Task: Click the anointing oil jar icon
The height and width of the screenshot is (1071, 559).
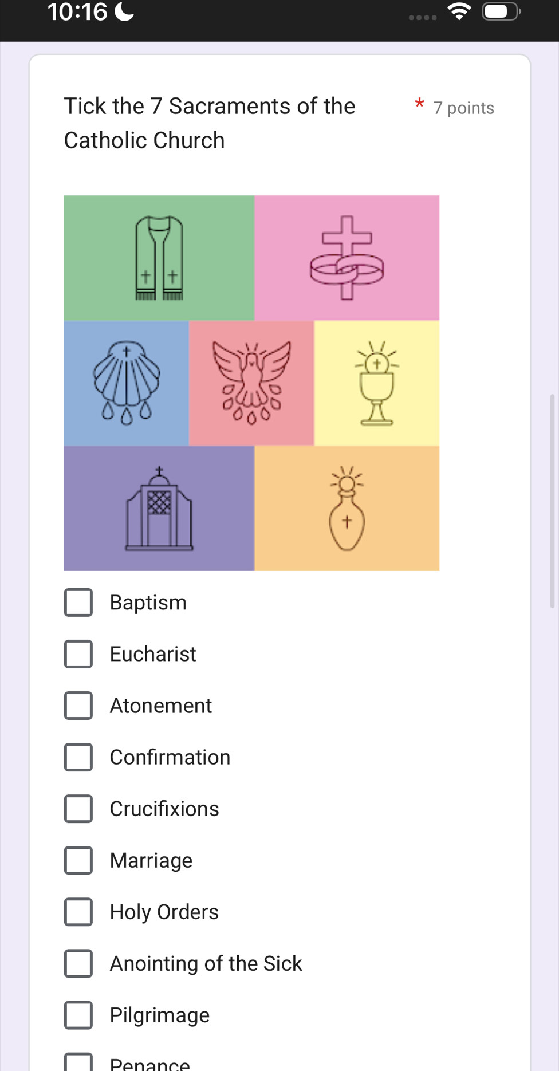Action: pos(347,509)
